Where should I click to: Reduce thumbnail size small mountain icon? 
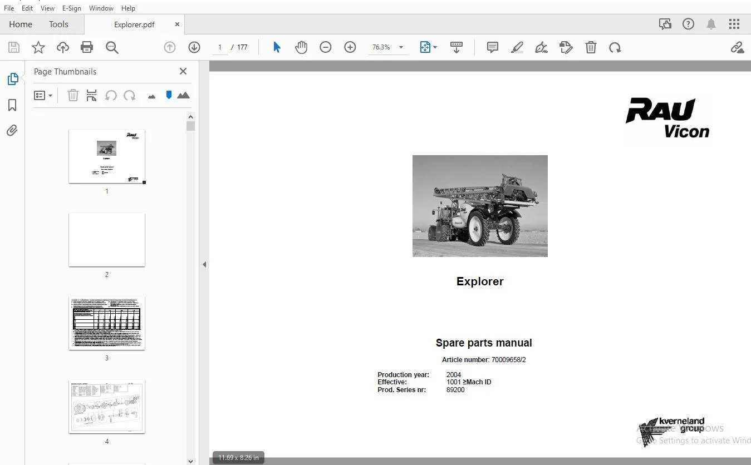[x=151, y=96]
